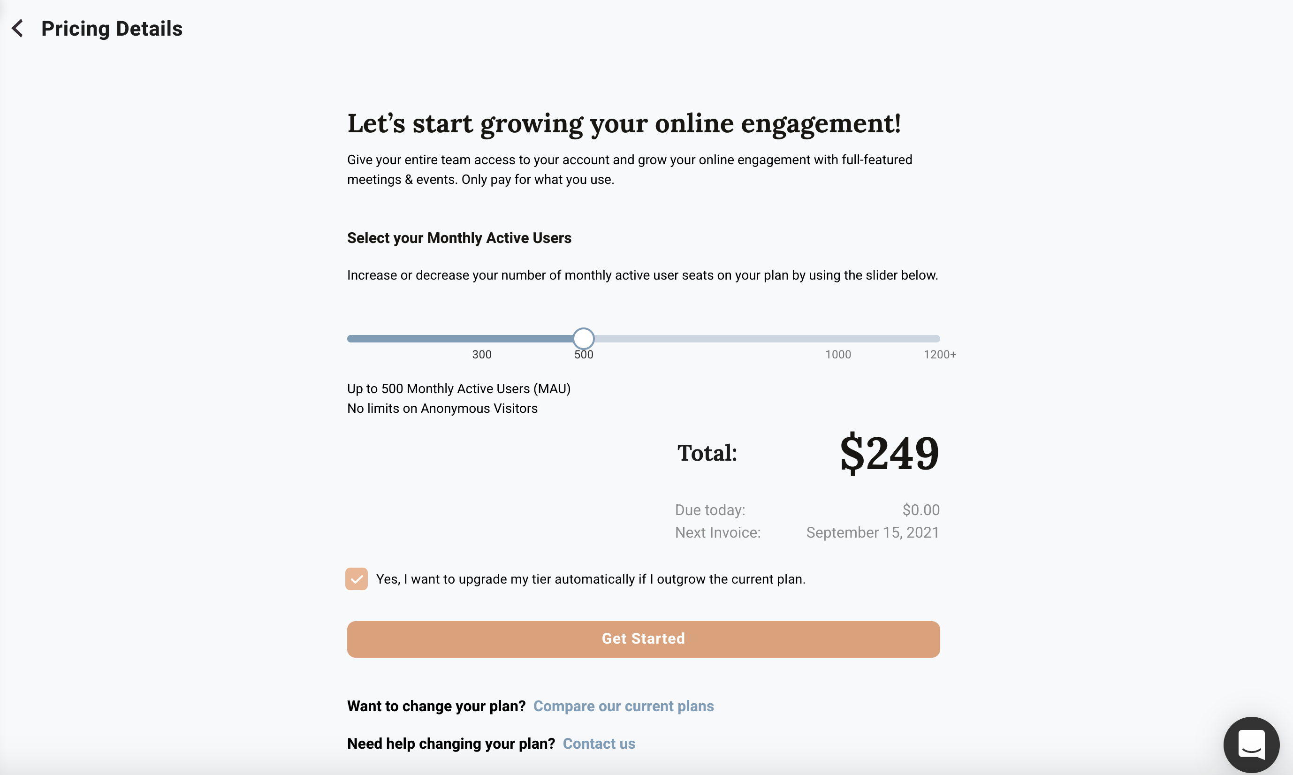The width and height of the screenshot is (1293, 775).
Task: Uncheck the automatic tier upgrade checkbox
Action: [x=356, y=578]
